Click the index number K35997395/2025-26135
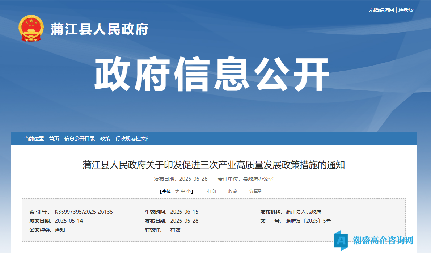Viewport: 431px width, 253px height. click(x=84, y=212)
